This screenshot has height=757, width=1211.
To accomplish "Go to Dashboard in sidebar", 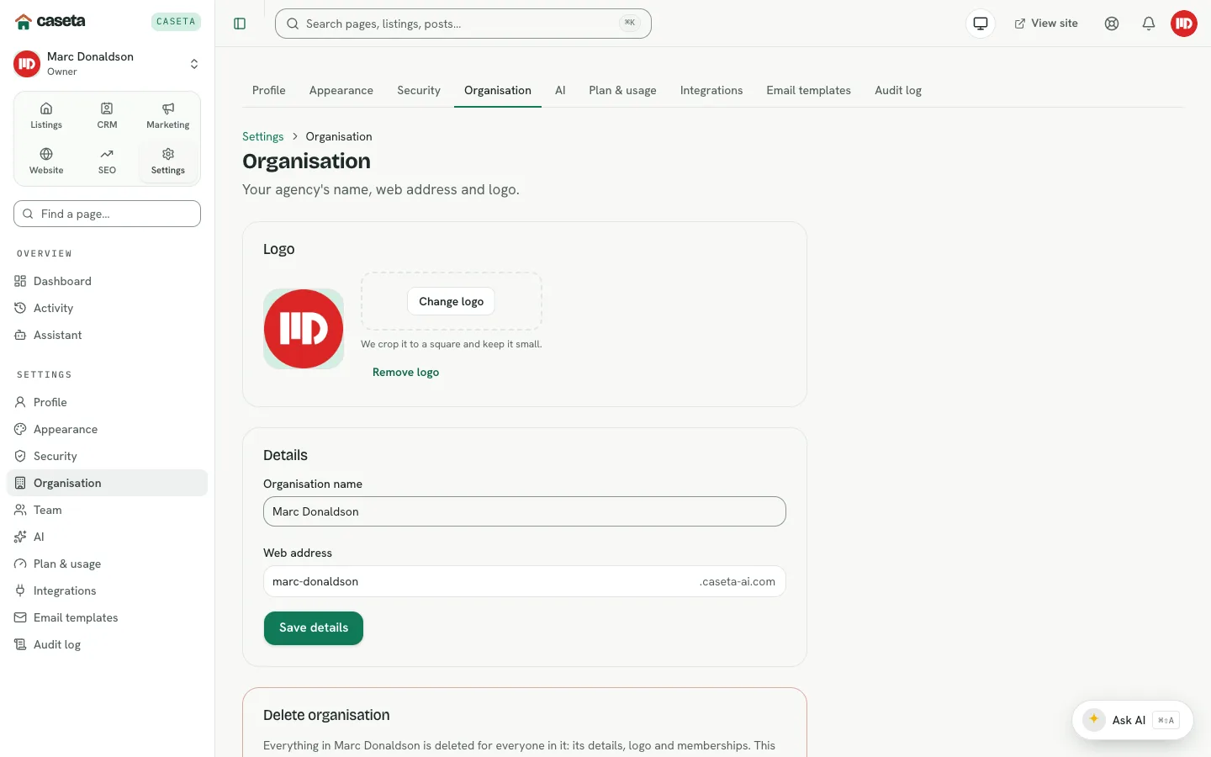I will pyautogui.click(x=107, y=281).
